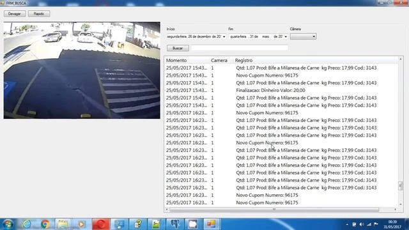Click the horizontal scrollbar thumb

[x=274, y=210]
